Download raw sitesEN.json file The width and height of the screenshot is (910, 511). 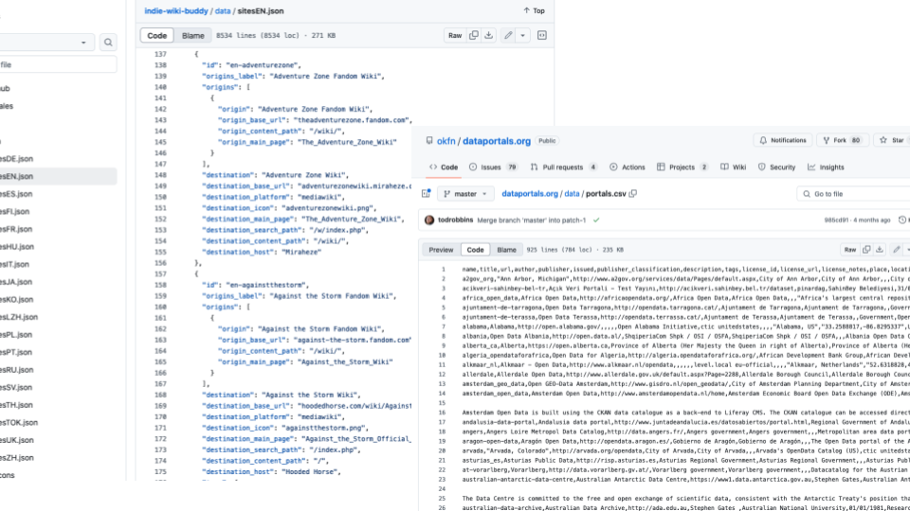click(x=489, y=35)
